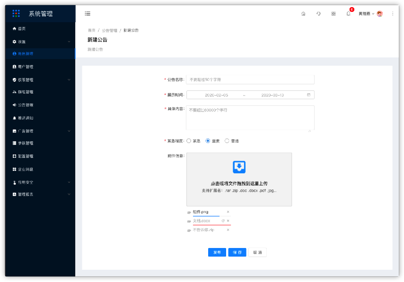This screenshot has height=282, width=404.
Task: Expand the 设置 sidebar submenu chevron
Action: pyautogui.click(x=69, y=42)
